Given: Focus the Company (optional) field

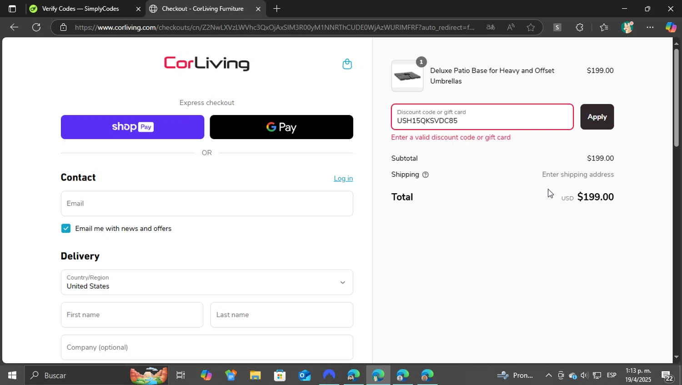Looking at the screenshot, I should pyautogui.click(x=207, y=348).
